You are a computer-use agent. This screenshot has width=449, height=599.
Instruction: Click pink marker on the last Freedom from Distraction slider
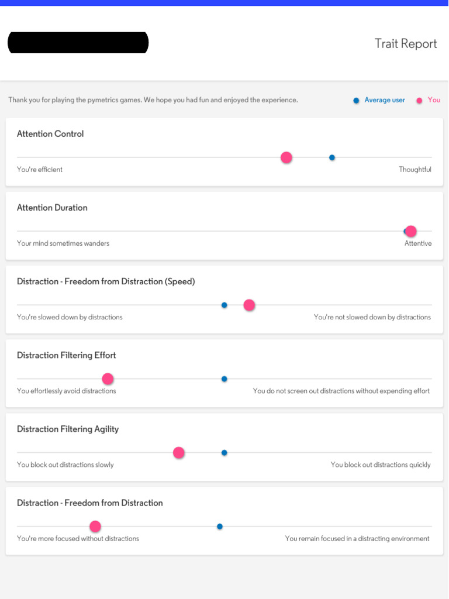pos(95,526)
